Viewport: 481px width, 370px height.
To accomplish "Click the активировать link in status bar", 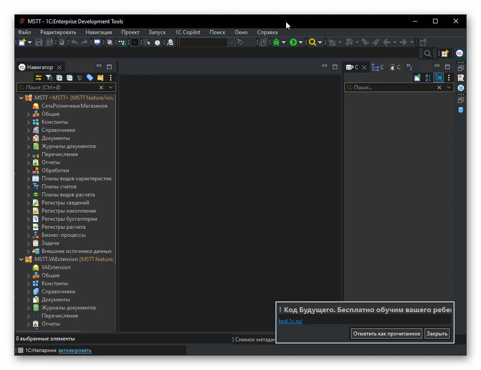I will point(75,350).
